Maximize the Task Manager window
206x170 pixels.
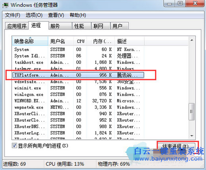pos(180,3)
